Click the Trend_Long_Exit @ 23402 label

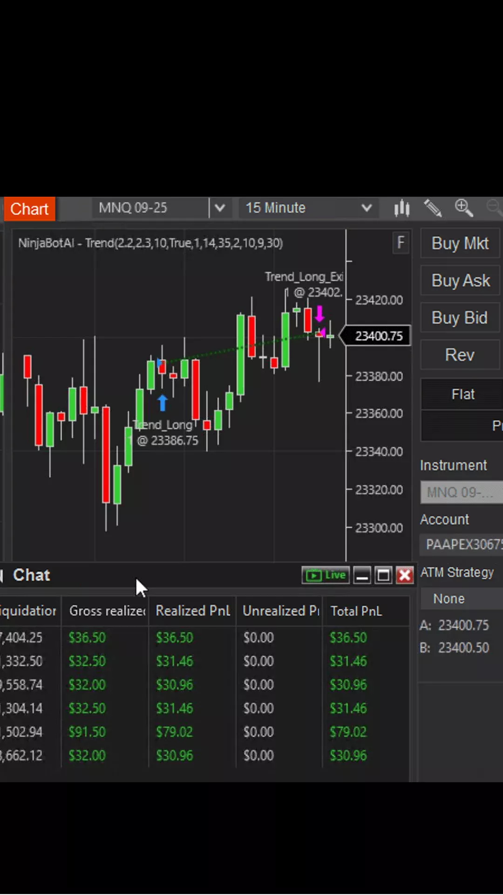[305, 284]
